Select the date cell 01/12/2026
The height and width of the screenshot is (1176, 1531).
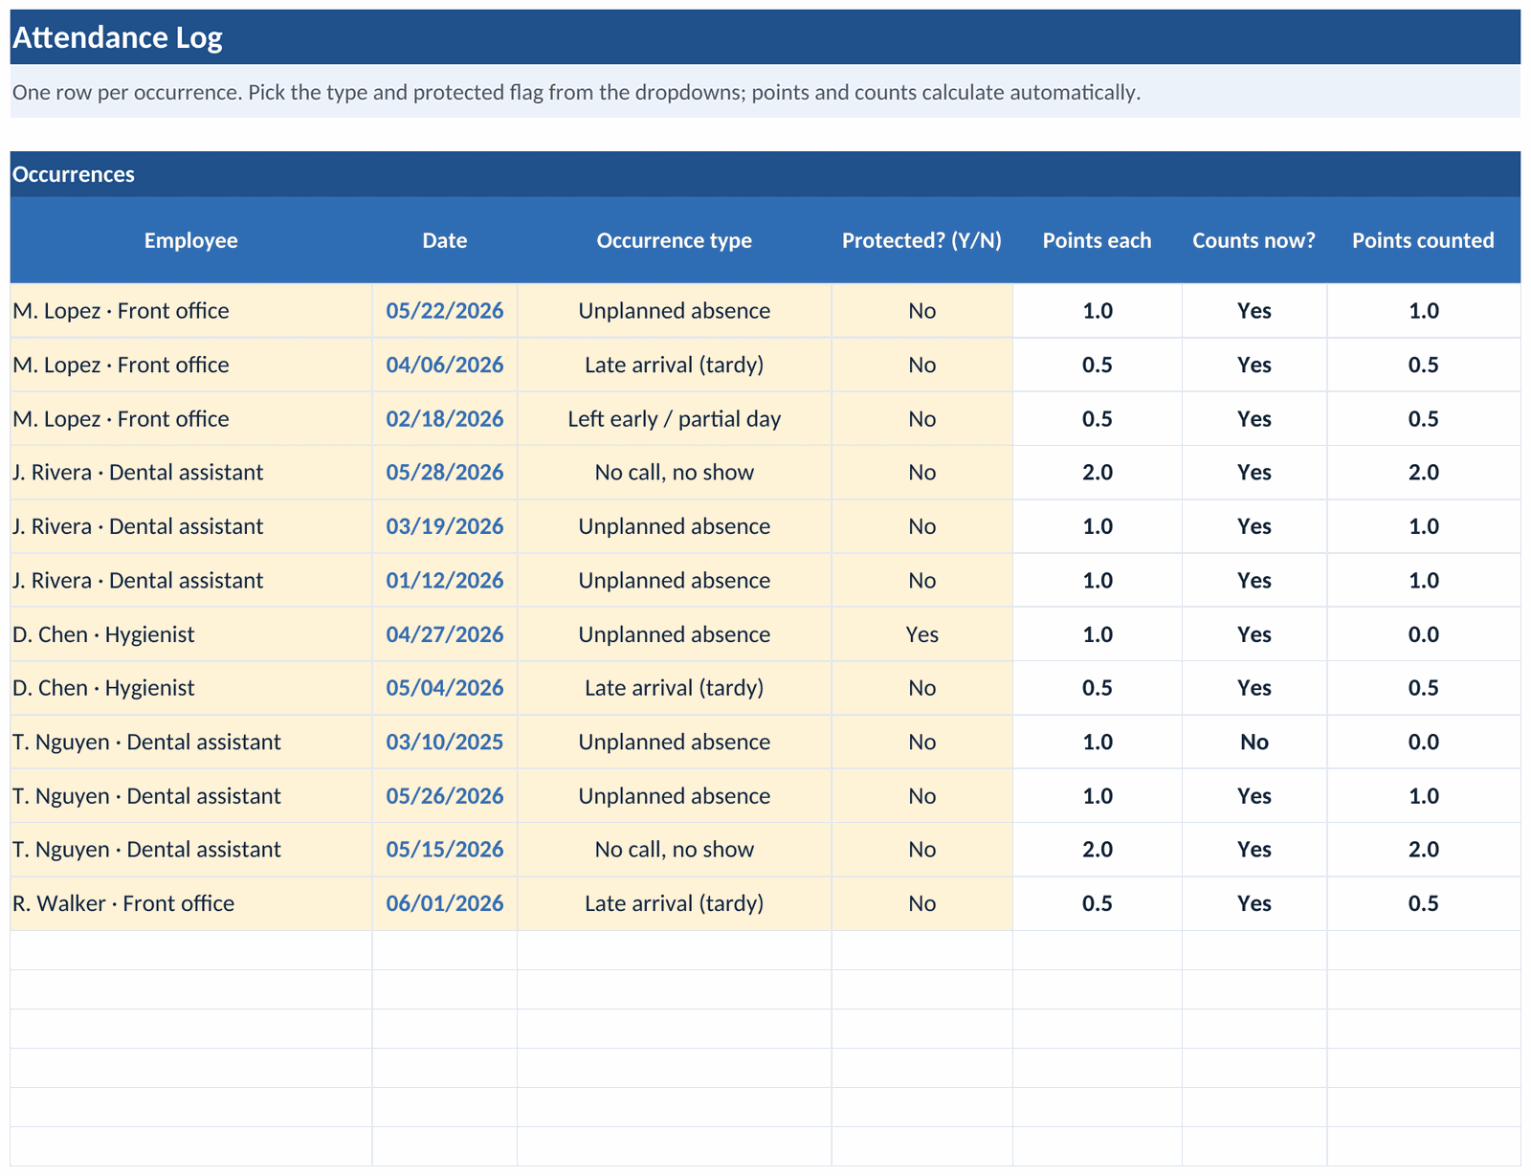pos(445,581)
